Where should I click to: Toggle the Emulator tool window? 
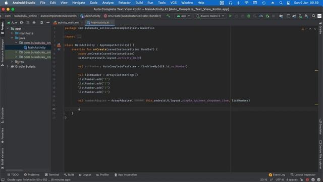tap(320, 127)
